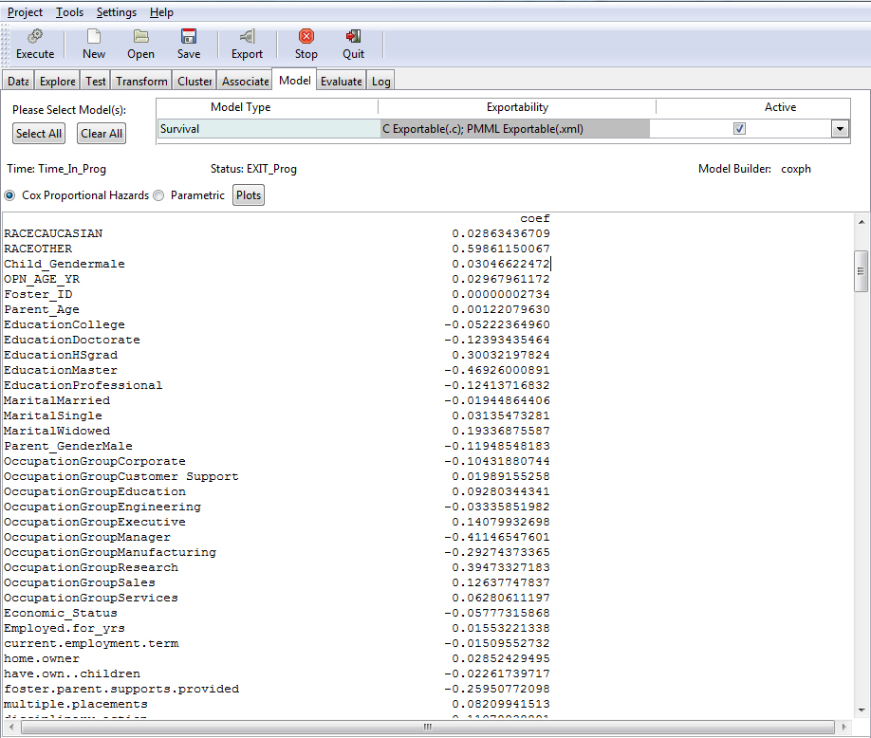Image resolution: width=871 pixels, height=738 pixels.
Task: Click the EducationDoctorate row label
Action: tap(72, 340)
